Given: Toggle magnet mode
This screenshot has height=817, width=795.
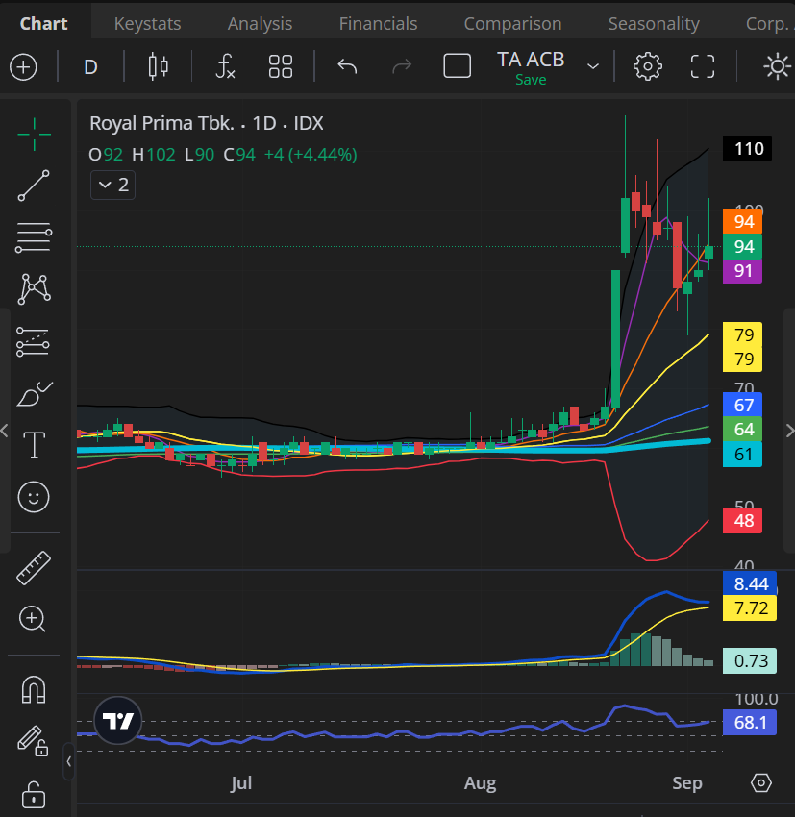Looking at the screenshot, I should click(x=34, y=689).
